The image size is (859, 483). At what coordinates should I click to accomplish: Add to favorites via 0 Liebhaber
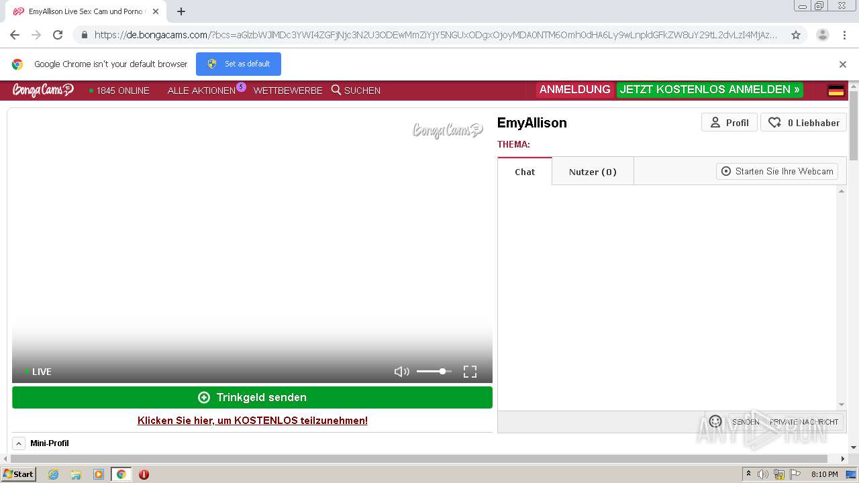click(x=803, y=122)
